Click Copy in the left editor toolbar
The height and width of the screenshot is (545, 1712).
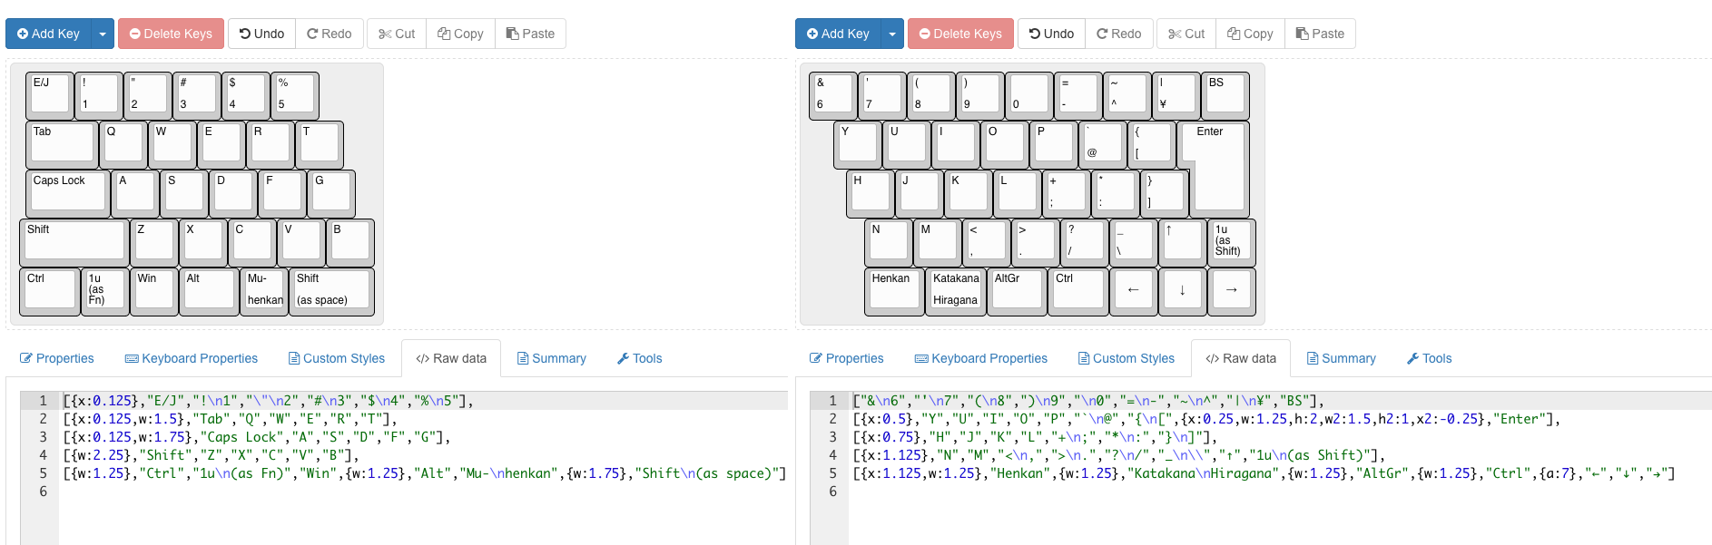pos(460,34)
